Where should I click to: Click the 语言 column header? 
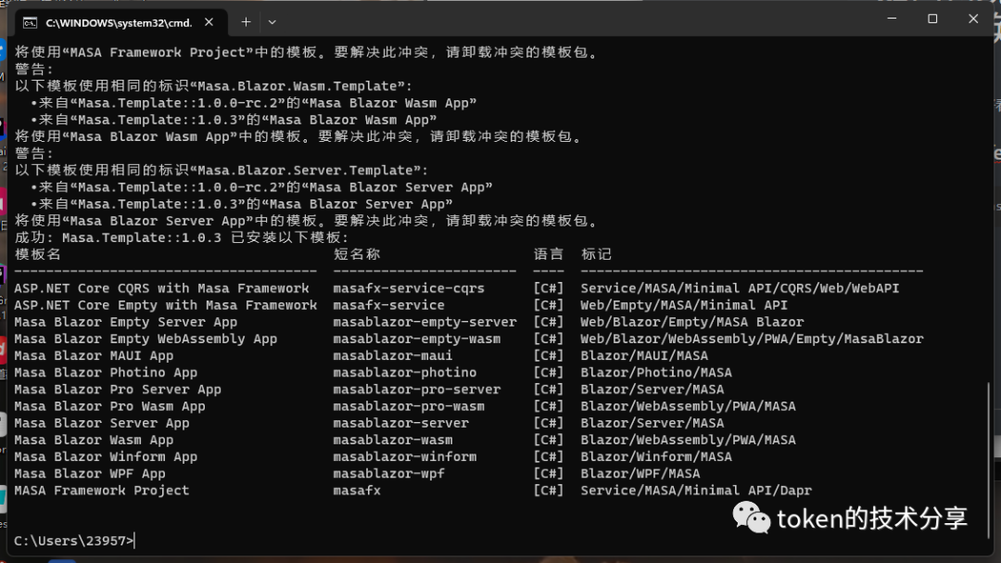tap(549, 254)
